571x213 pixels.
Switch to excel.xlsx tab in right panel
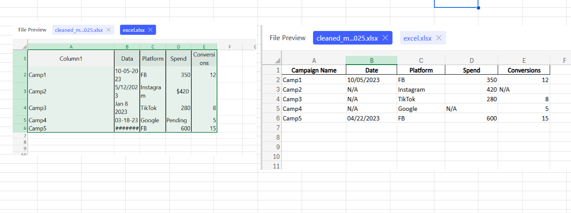click(417, 38)
